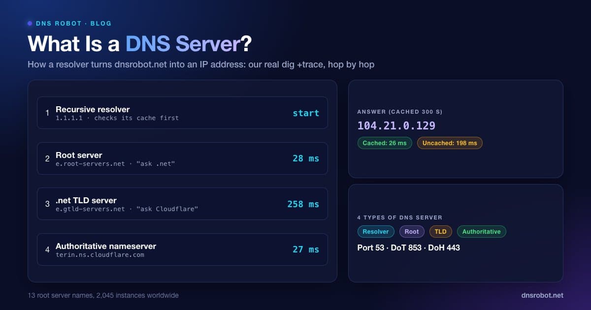
Task: Click 'e.gtld-servers.net · "ask Cloudflare"' text
Action: [127, 209]
